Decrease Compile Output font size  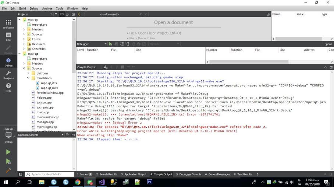pyautogui.click(x=134, y=67)
